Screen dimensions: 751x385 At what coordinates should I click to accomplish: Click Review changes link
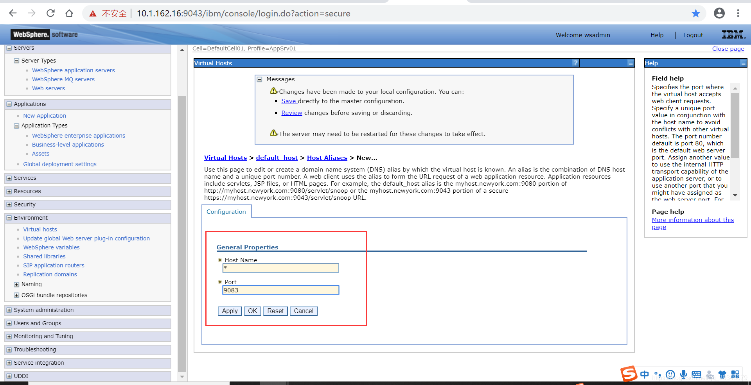(292, 113)
